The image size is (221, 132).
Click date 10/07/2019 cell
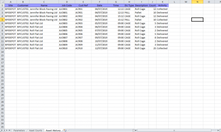click(x=99, y=41)
